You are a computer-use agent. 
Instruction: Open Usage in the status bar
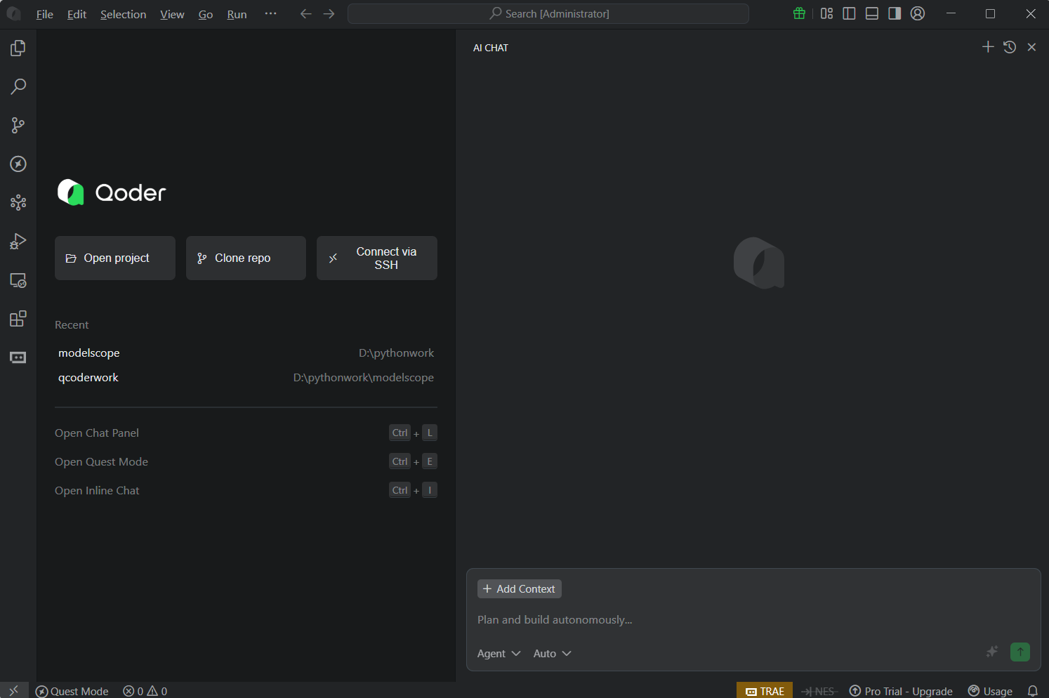click(990, 691)
